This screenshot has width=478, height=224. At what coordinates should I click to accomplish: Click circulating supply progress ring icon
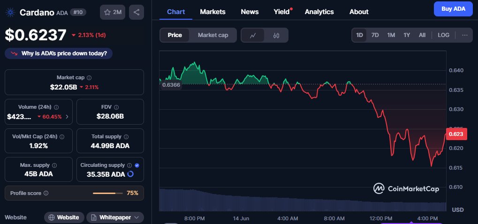(130, 174)
